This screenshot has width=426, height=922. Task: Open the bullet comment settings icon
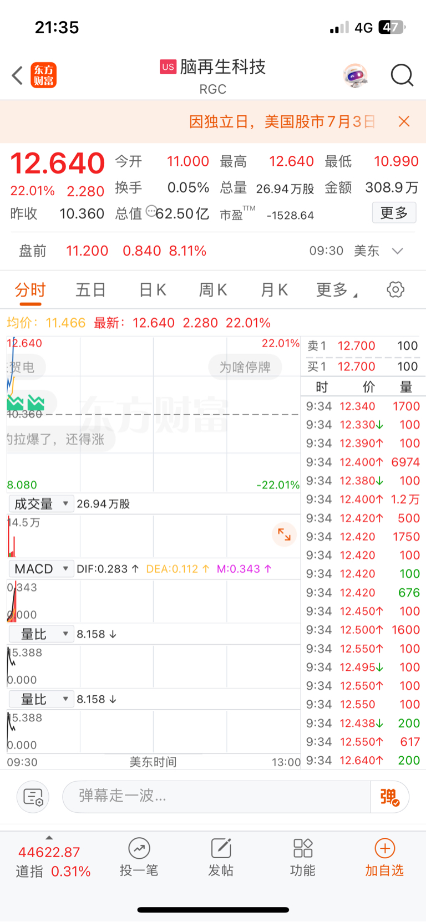click(x=33, y=797)
